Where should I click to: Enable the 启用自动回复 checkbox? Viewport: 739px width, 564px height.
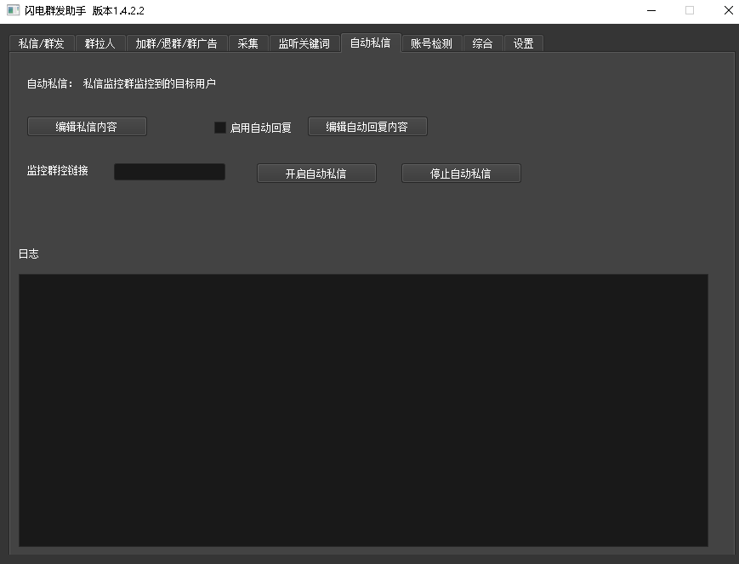[220, 128]
